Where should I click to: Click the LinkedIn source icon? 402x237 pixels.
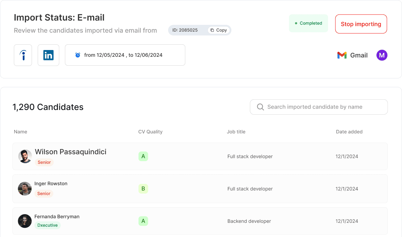point(48,55)
